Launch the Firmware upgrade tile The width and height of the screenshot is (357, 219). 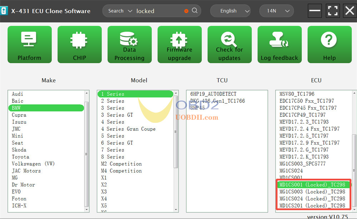(180, 44)
